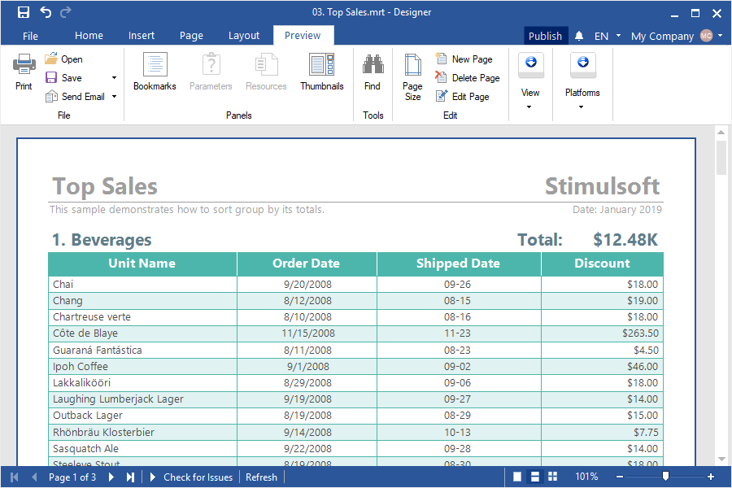Add a New Page

(464, 59)
